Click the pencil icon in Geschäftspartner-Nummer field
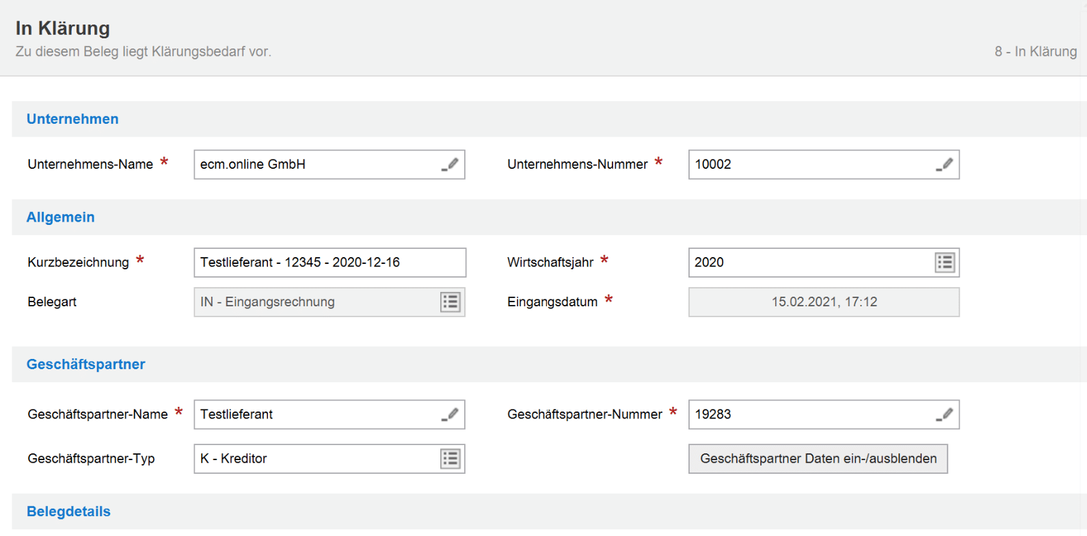The width and height of the screenshot is (1087, 536). pos(945,415)
